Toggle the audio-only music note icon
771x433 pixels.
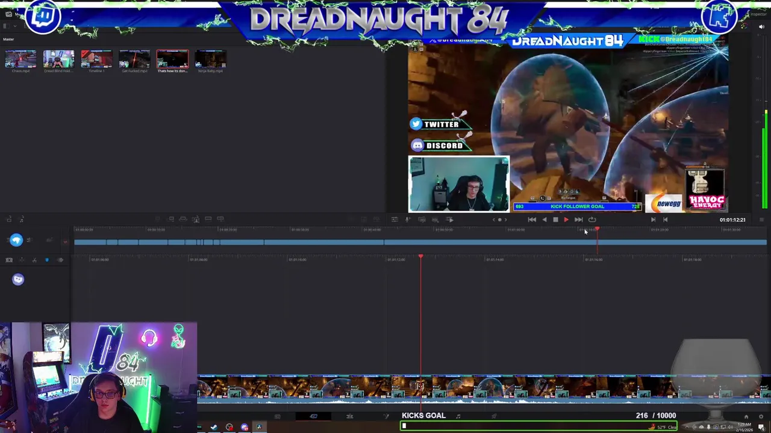click(x=21, y=220)
